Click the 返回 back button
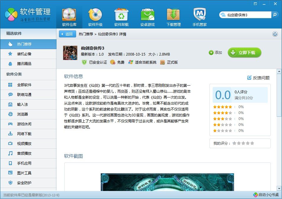 (x=67, y=34)
